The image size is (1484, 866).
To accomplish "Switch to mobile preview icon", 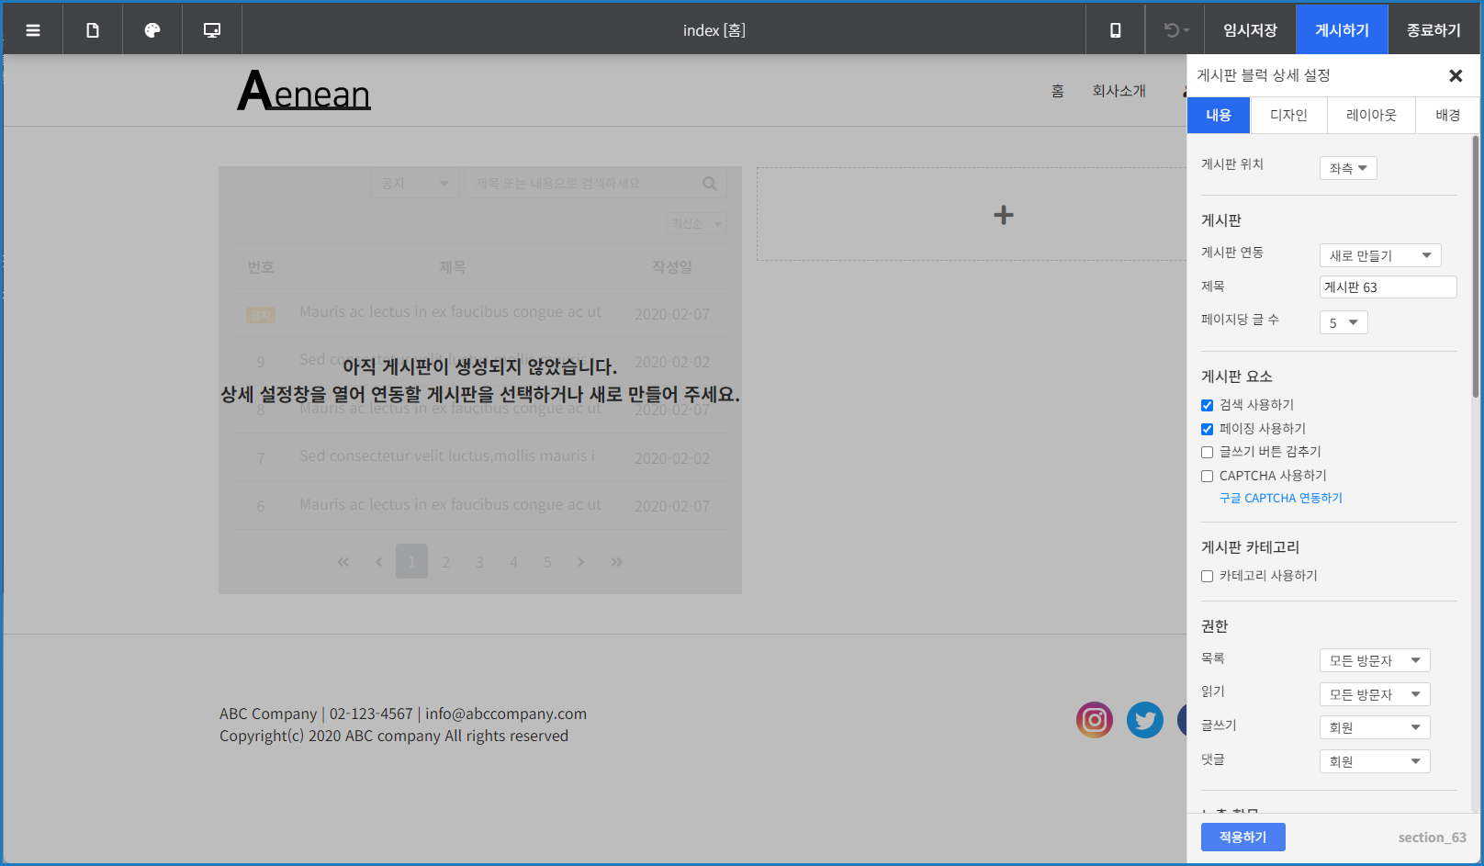I will click(x=1115, y=30).
